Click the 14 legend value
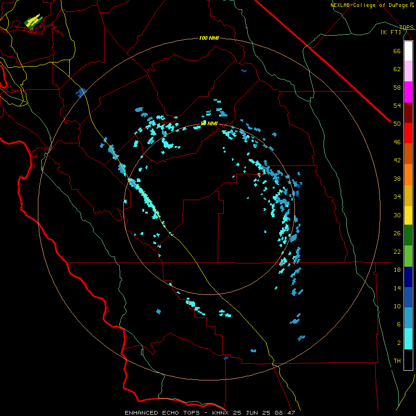416x416 pixels. [x=397, y=288]
